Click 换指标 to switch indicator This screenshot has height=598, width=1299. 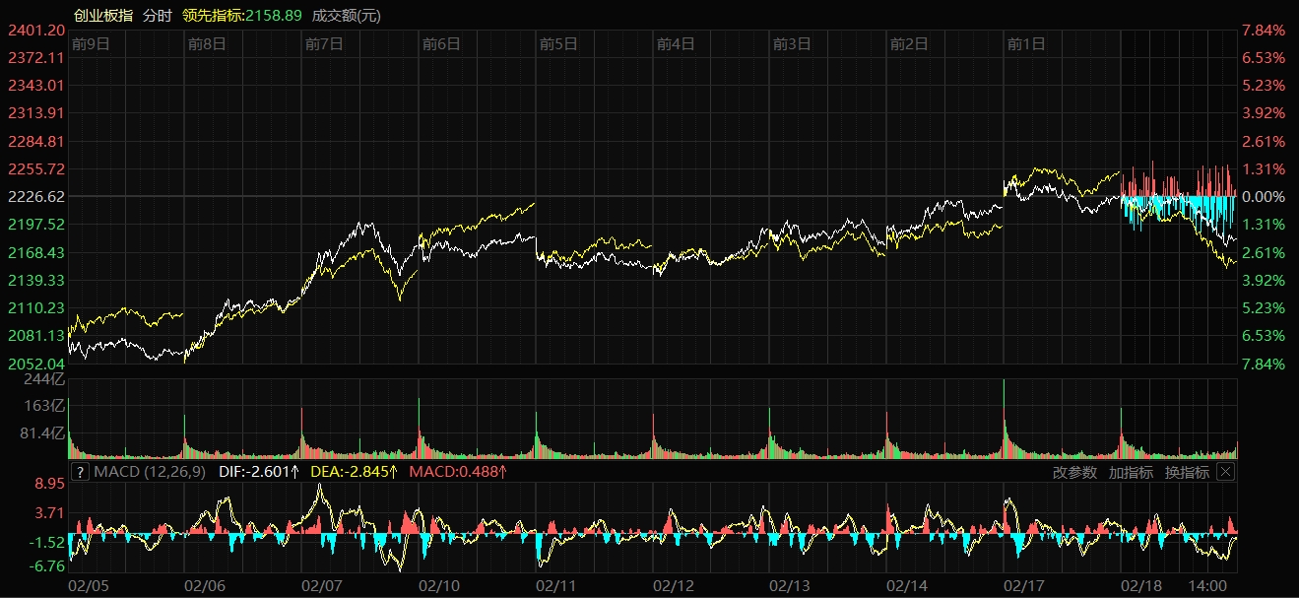tap(1187, 472)
